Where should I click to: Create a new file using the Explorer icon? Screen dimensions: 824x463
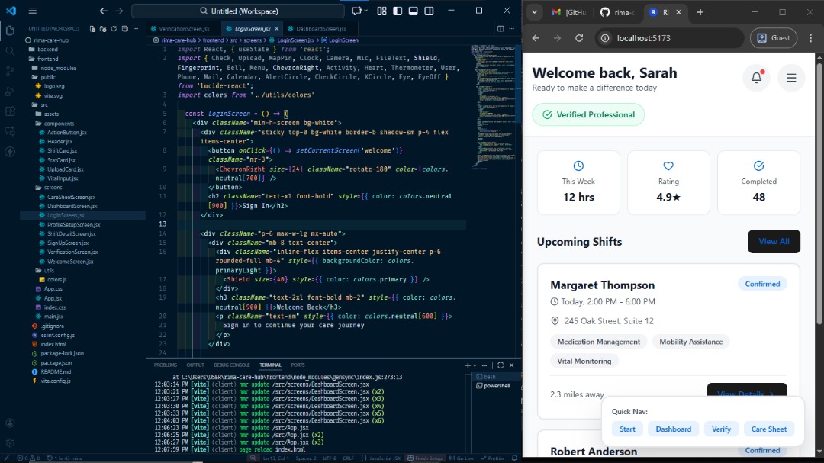92,28
